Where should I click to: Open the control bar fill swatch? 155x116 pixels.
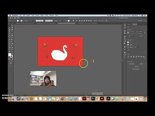[18, 21]
